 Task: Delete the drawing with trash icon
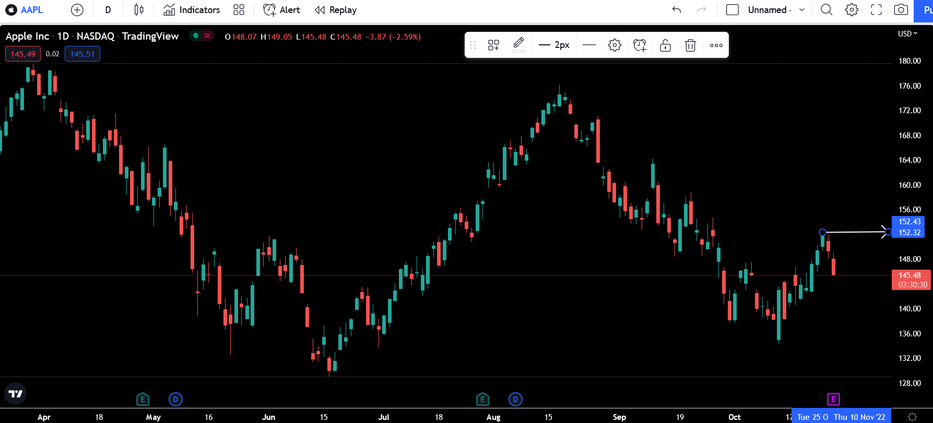(x=690, y=45)
